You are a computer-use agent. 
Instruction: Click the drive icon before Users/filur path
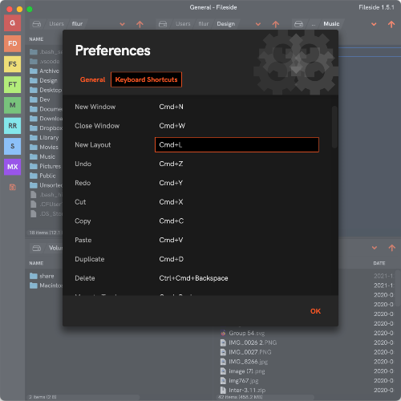pos(37,24)
